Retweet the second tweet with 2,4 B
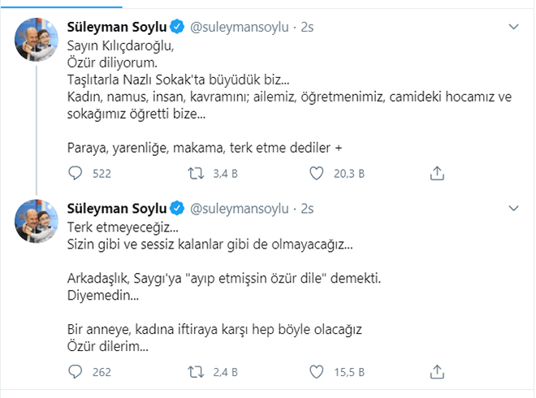This screenshot has width=536, height=398. click(x=196, y=371)
